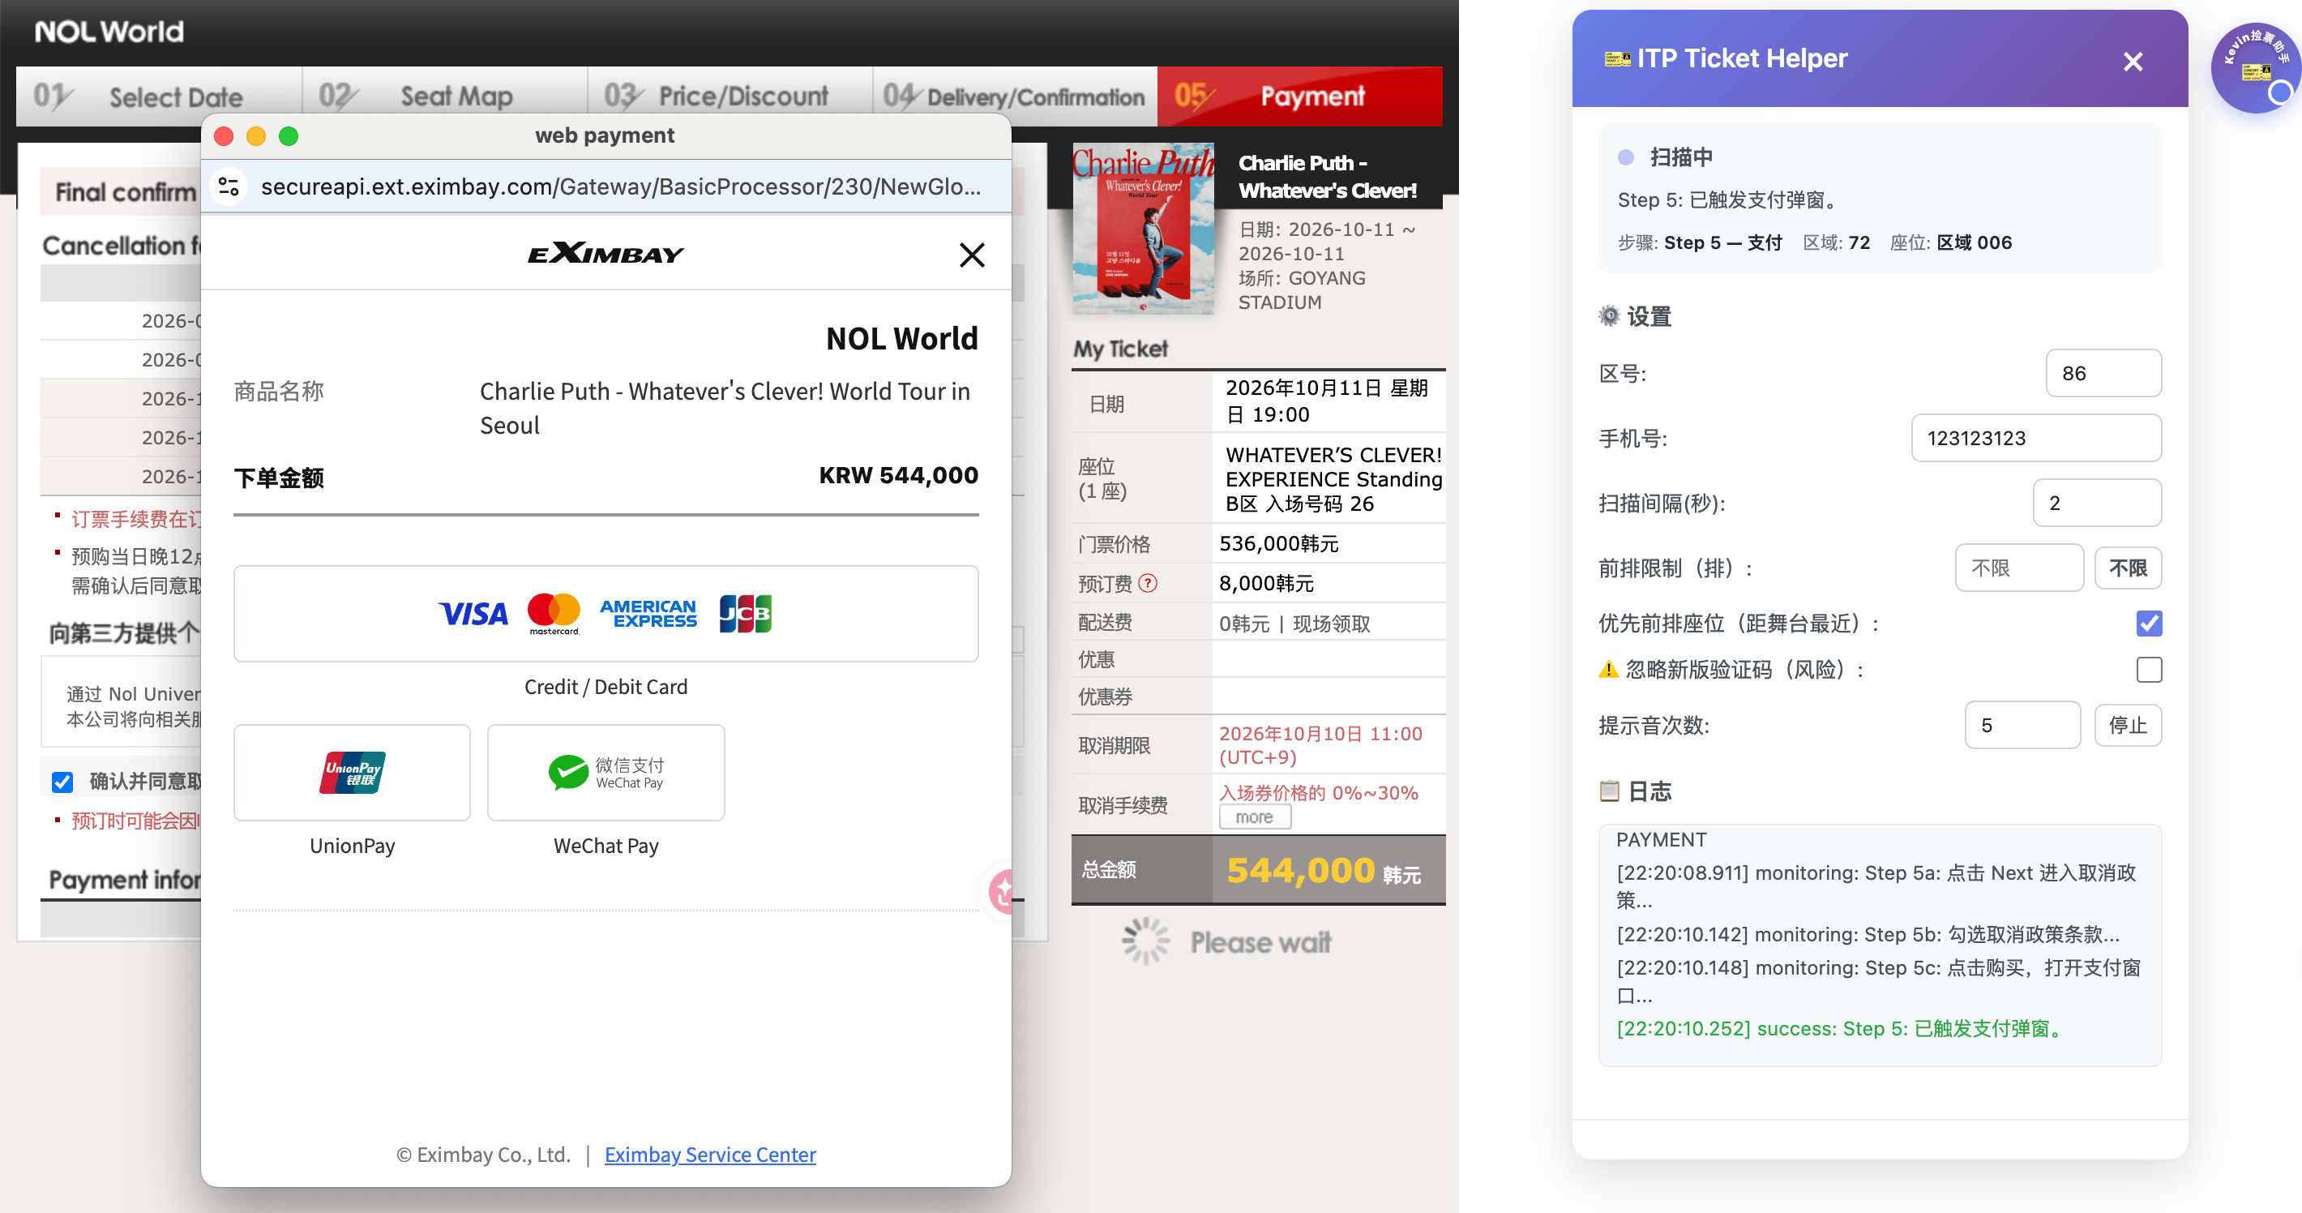The height and width of the screenshot is (1213, 2302).
Task: Click the scanning status indicator dot
Action: point(1627,157)
